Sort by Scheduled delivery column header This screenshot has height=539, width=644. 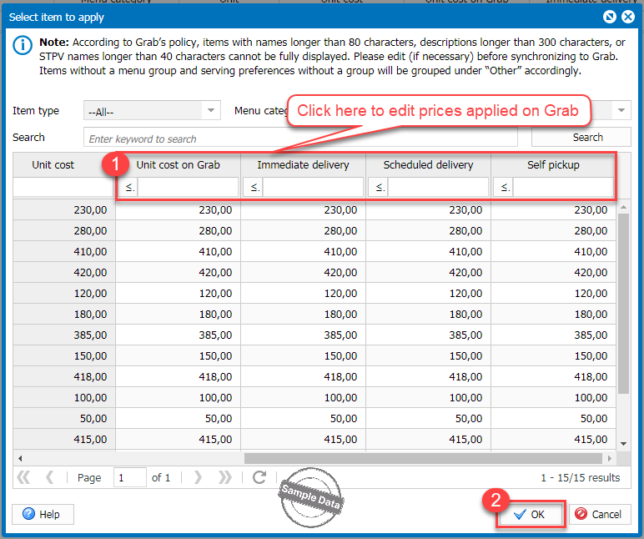pos(428,165)
